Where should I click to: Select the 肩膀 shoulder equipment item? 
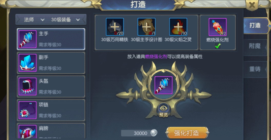[x=51, y=131]
